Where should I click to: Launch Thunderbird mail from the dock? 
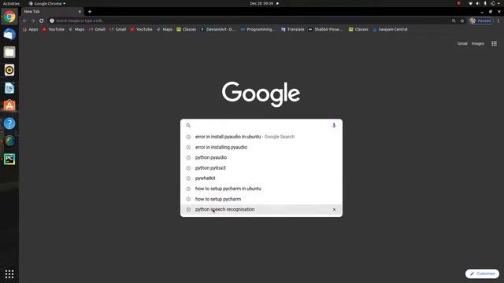[x=9, y=35]
